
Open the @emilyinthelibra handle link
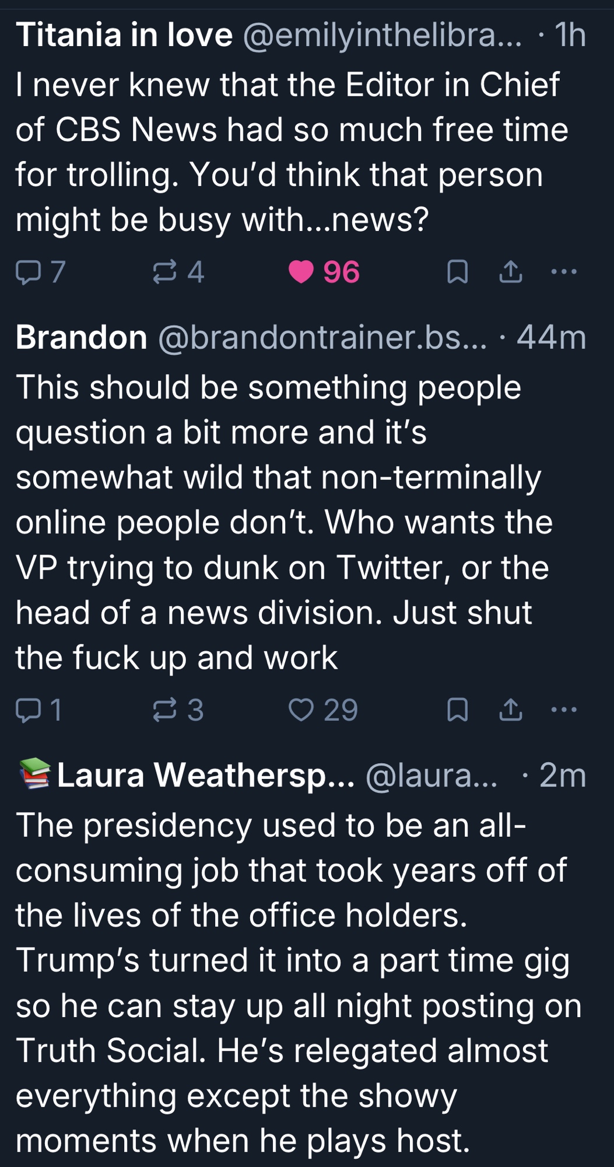[x=382, y=35]
